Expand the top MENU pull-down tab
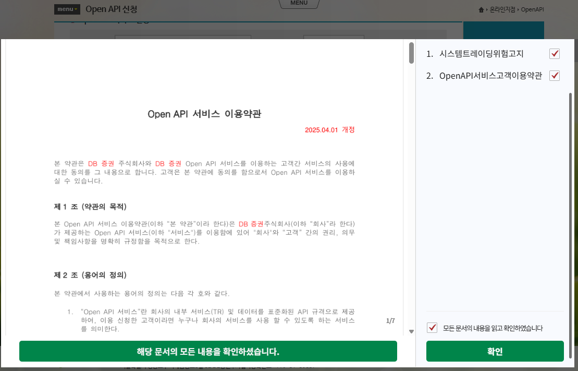The height and width of the screenshot is (371, 578). pyautogui.click(x=299, y=4)
